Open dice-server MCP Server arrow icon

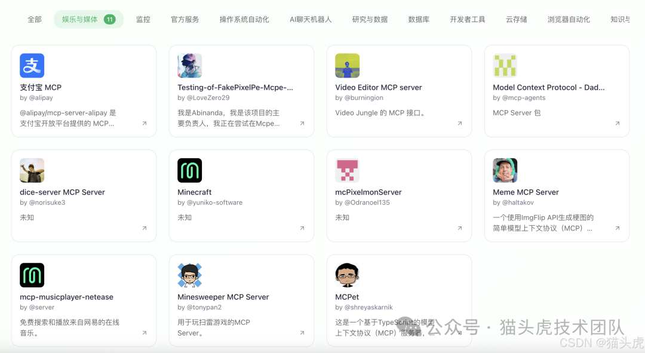[x=145, y=228]
